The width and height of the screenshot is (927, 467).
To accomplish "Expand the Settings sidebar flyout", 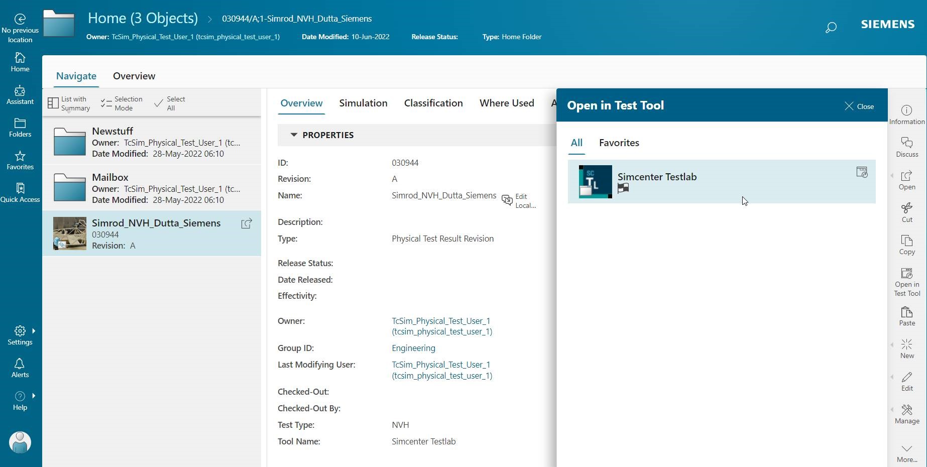I will pos(34,331).
